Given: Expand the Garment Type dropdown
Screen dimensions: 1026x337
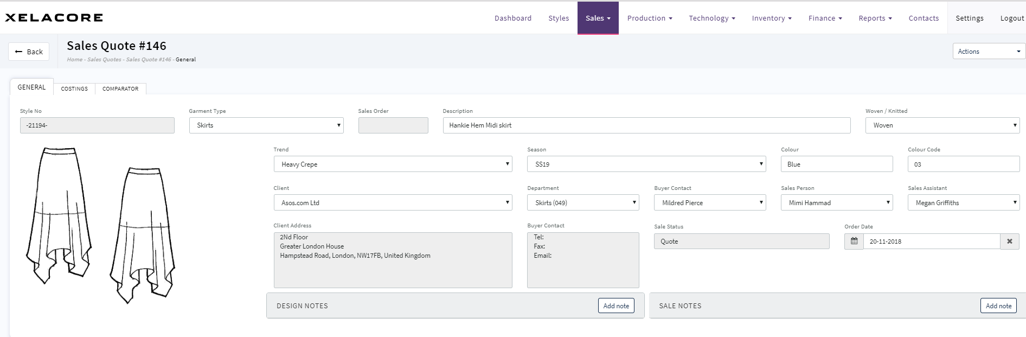Looking at the screenshot, I should click(x=266, y=125).
